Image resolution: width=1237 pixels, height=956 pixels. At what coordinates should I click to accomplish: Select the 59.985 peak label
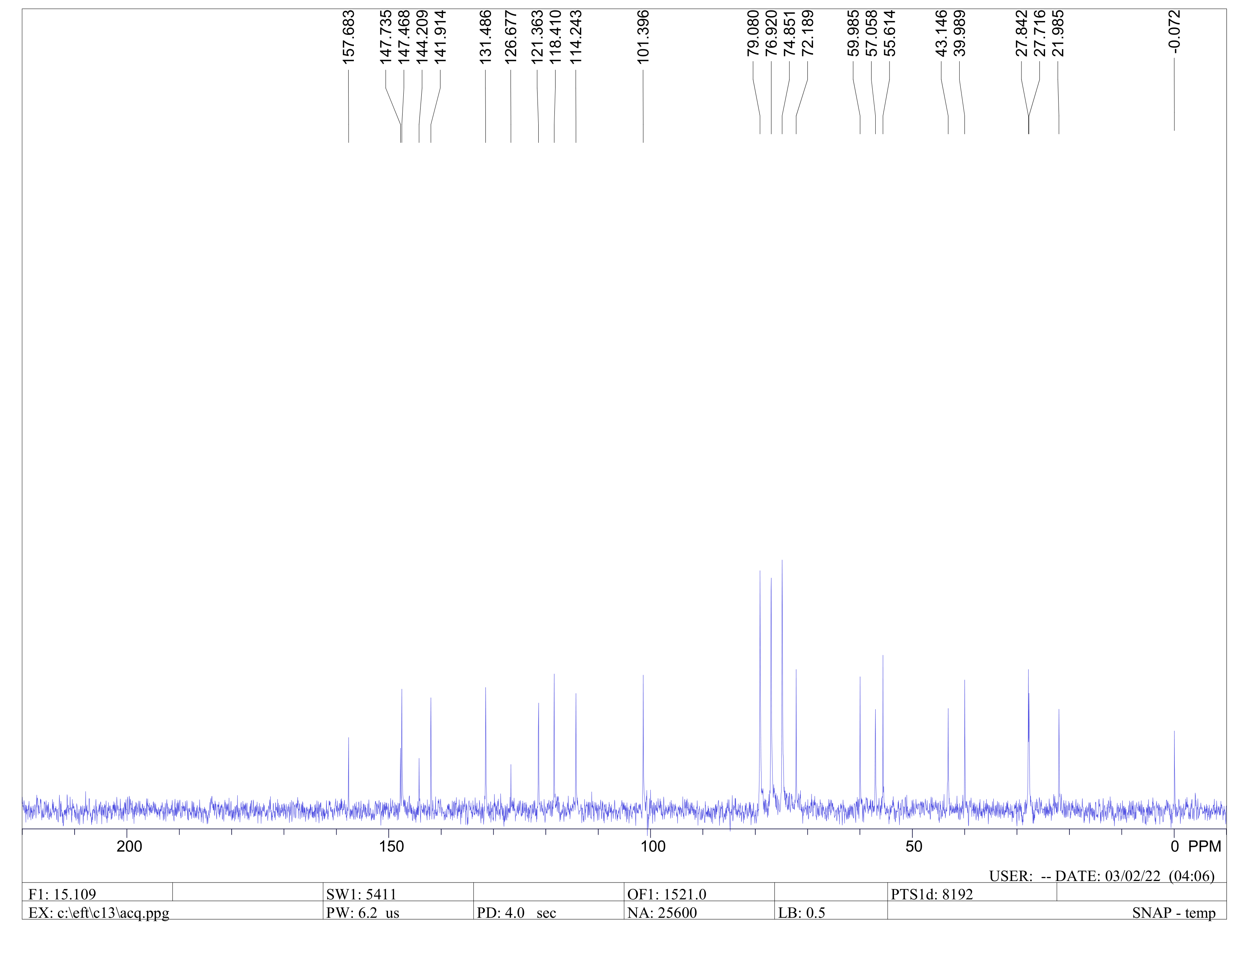(853, 33)
